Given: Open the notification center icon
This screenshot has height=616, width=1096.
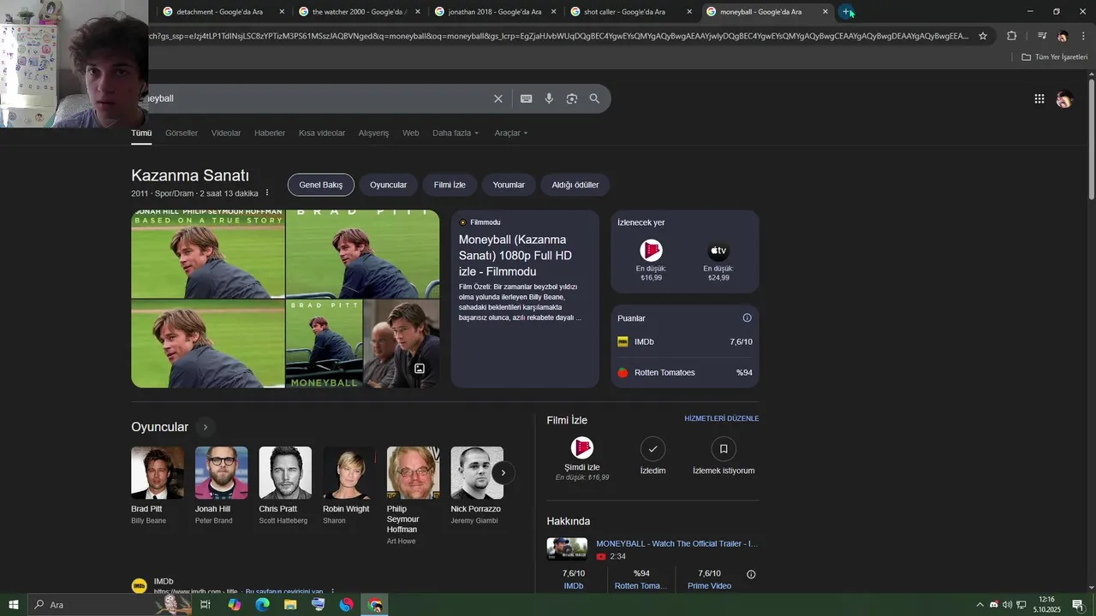Looking at the screenshot, I should (1078, 605).
